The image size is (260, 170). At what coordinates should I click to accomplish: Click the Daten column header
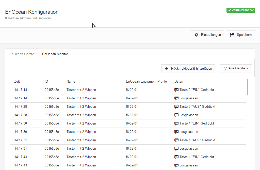(179, 82)
